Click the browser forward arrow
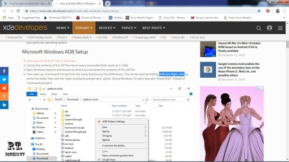289x162 pixels. 11,11
